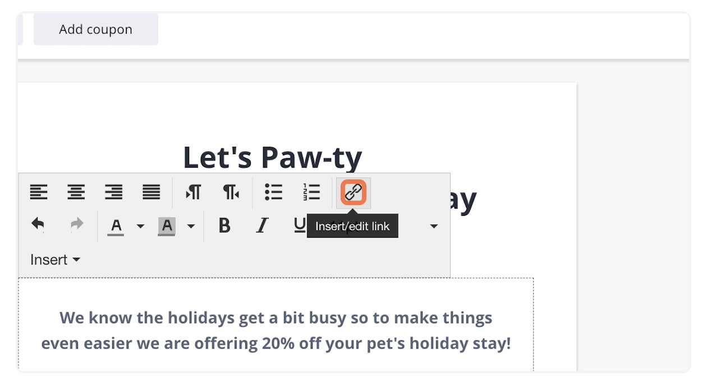Insert a bulleted list
Image resolution: width=707 pixels, height=380 pixels.
(273, 192)
